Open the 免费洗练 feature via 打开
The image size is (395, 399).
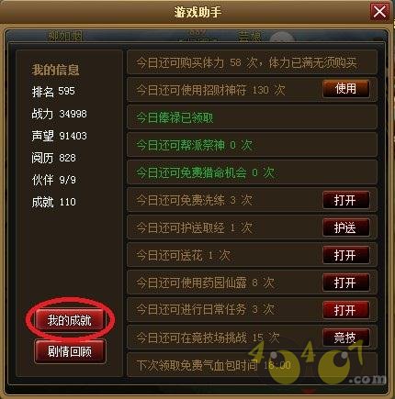(x=345, y=200)
